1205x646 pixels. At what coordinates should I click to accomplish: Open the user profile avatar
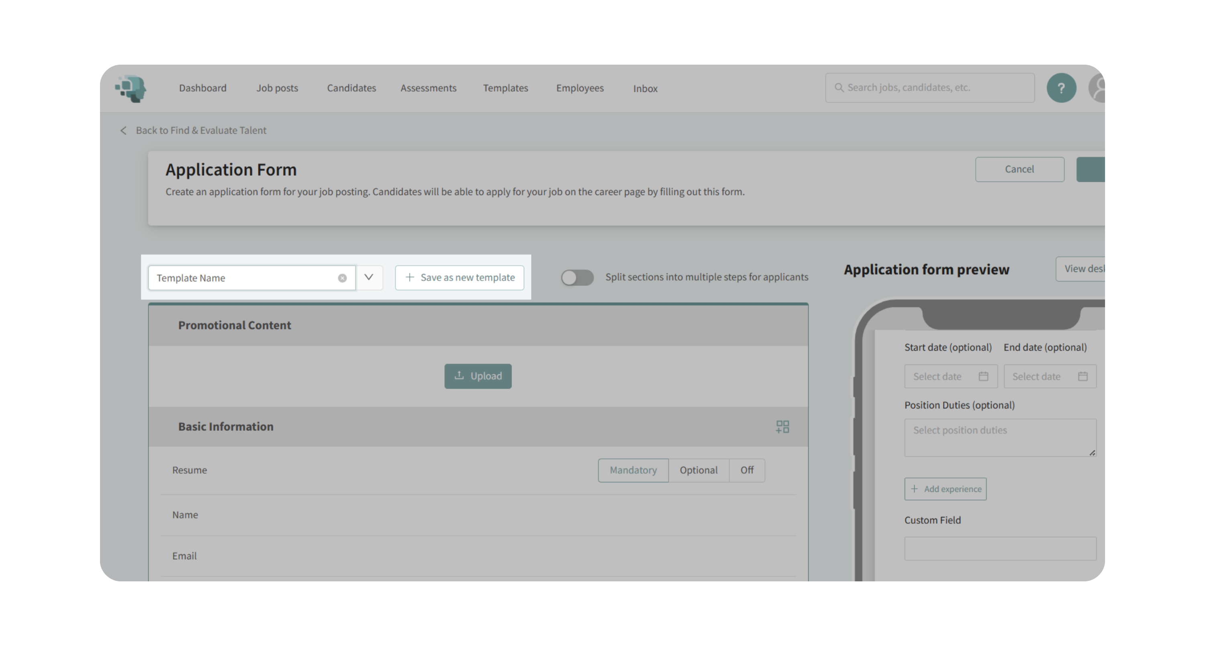[x=1097, y=88]
